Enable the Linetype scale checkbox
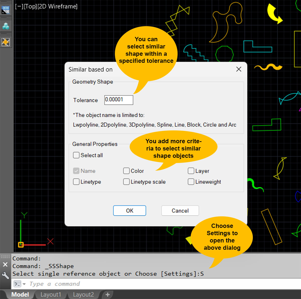The width and height of the screenshot is (301, 299). click(x=126, y=182)
